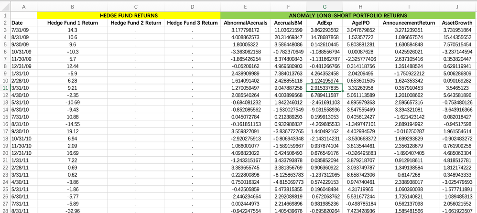
Task: Select row 2 header
Action: point(5,23)
